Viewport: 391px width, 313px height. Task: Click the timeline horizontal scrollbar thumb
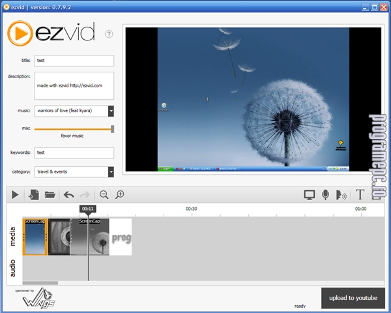[40, 283]
